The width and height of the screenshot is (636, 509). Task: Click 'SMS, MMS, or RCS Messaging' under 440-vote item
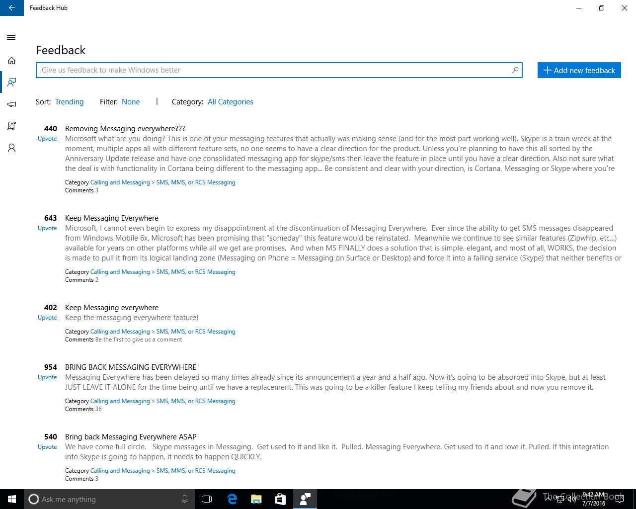(196, 182)
